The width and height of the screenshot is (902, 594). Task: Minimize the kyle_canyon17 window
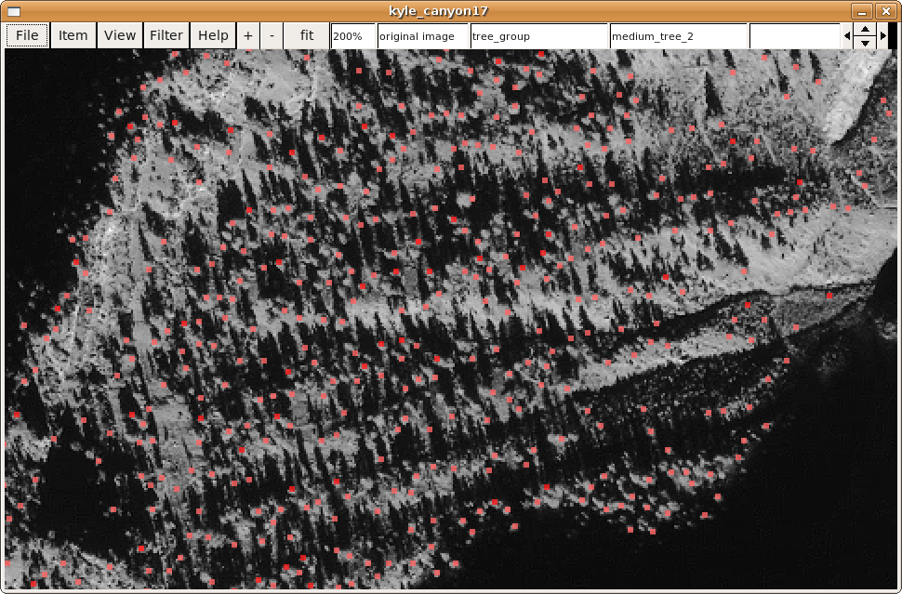point(862,11)
